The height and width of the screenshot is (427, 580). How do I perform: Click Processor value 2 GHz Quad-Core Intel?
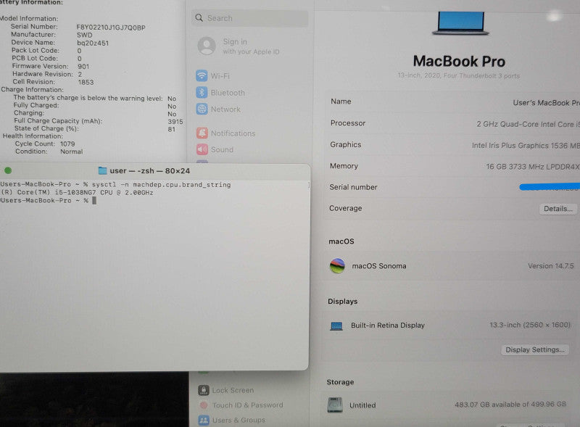[x=529, y=124]
